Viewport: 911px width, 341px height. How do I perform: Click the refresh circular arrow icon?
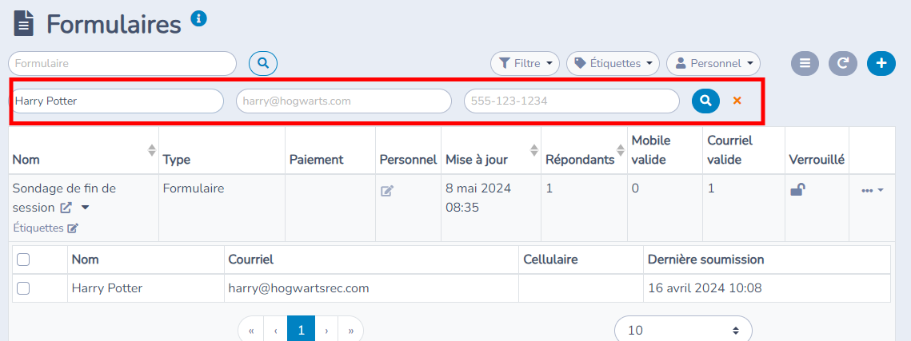(x=843, y=63)
